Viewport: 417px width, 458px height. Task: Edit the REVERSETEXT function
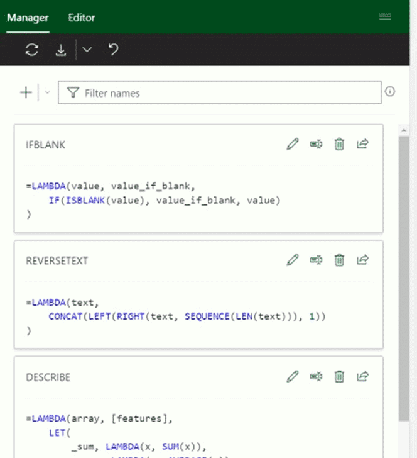(292, 260)
